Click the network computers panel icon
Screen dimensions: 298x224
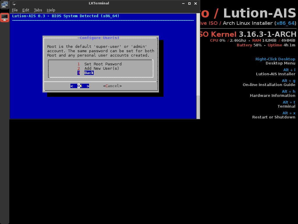(x=5, y=5)
